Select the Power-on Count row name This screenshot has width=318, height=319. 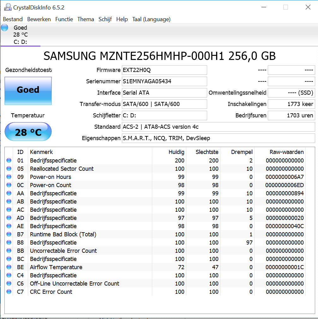[51, 185]
